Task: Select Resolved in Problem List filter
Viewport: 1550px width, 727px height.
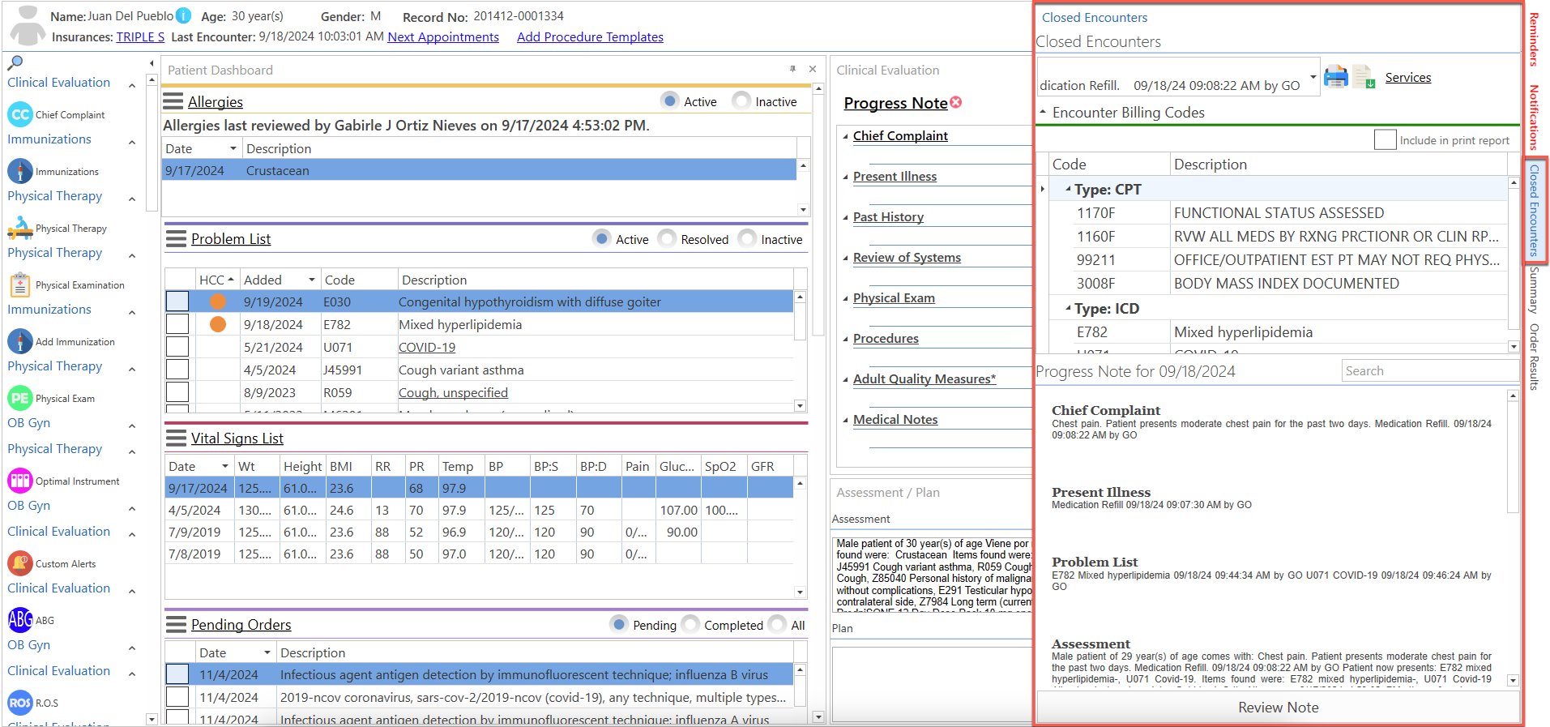Action: [667, 238]
